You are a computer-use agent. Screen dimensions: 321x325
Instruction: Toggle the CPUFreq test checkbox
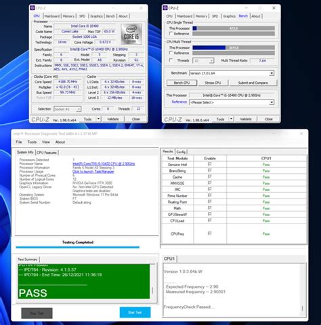[x=210, y=234]
